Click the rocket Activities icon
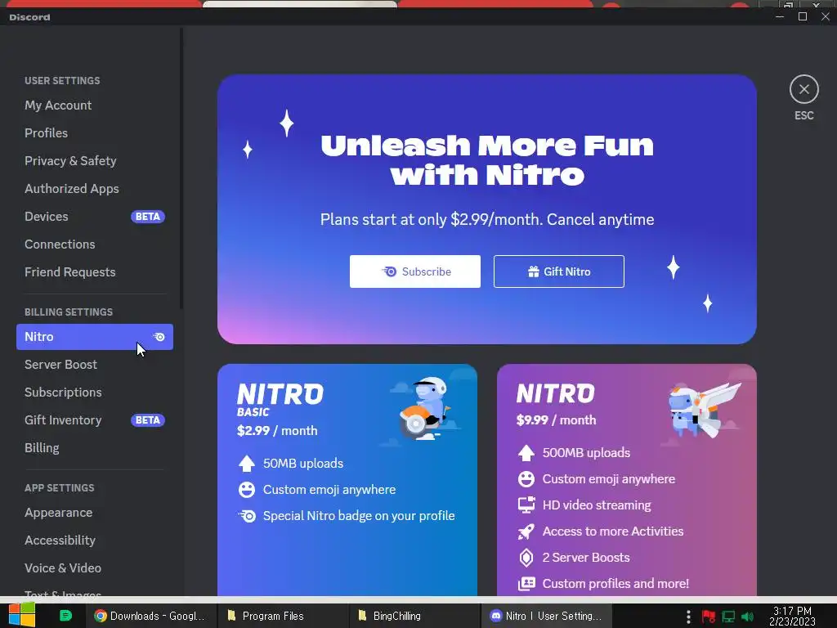This screenshot has height=628, width=837. click(526, 532)
